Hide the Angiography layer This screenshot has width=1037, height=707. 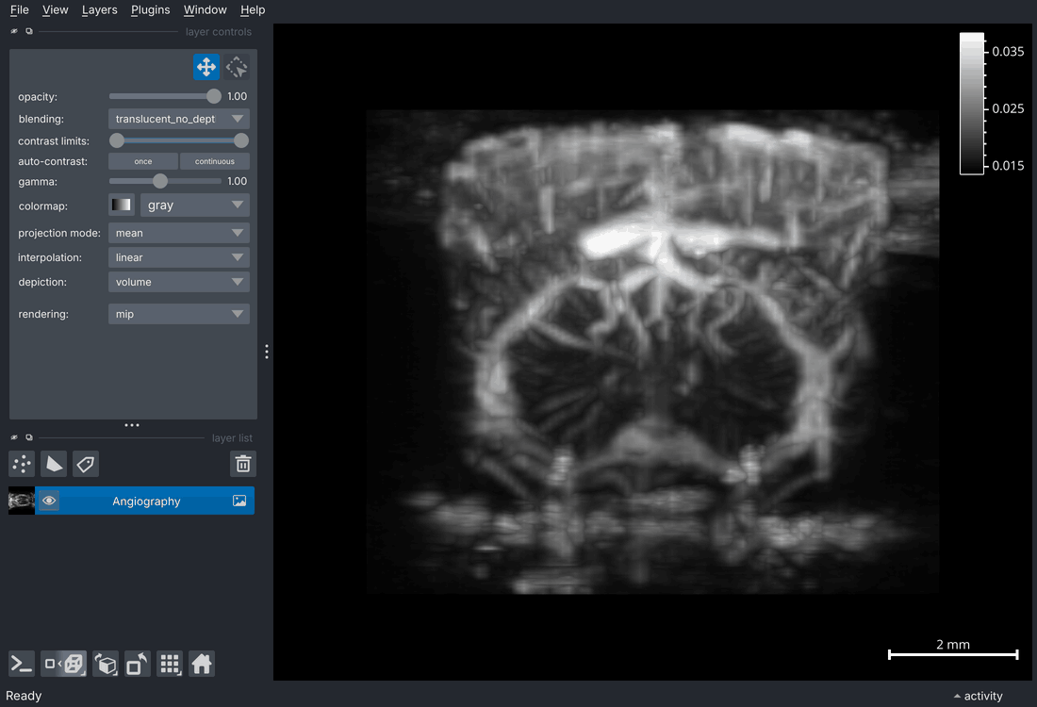click(48, 500)
